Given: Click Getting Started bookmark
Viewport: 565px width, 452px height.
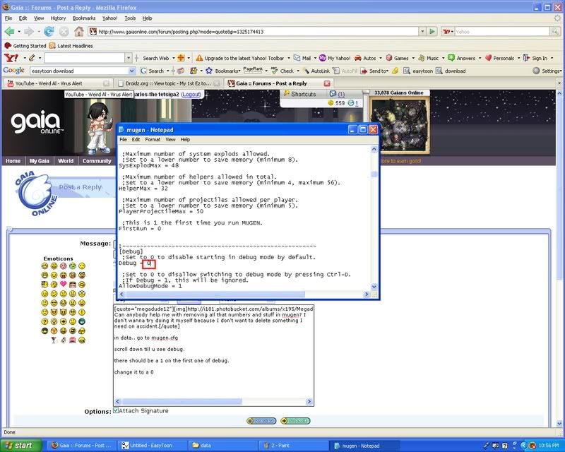Looking at the screenshot, I should click(25, 46).
